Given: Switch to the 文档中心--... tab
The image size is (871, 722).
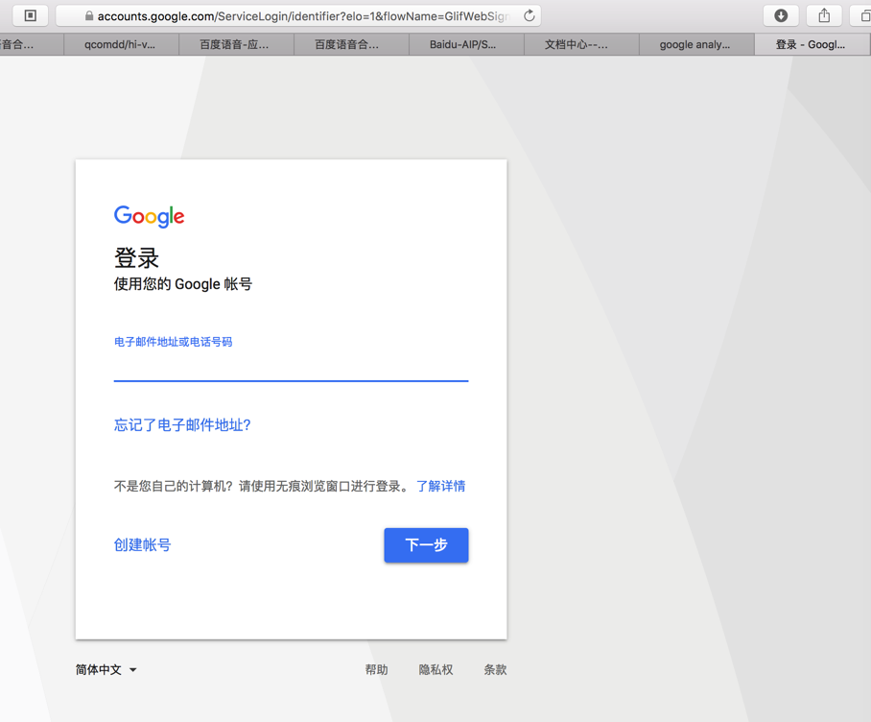Looking at the screenshot, I should pos(581,44).
